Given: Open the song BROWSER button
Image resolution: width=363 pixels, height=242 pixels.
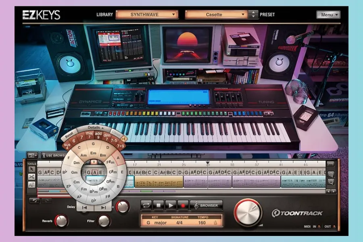Looking at the screenshot, I should tap(206, 205).
